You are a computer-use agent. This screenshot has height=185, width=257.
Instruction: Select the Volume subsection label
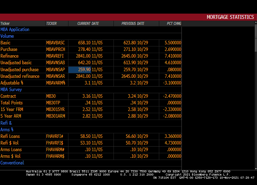pos(7,36)
